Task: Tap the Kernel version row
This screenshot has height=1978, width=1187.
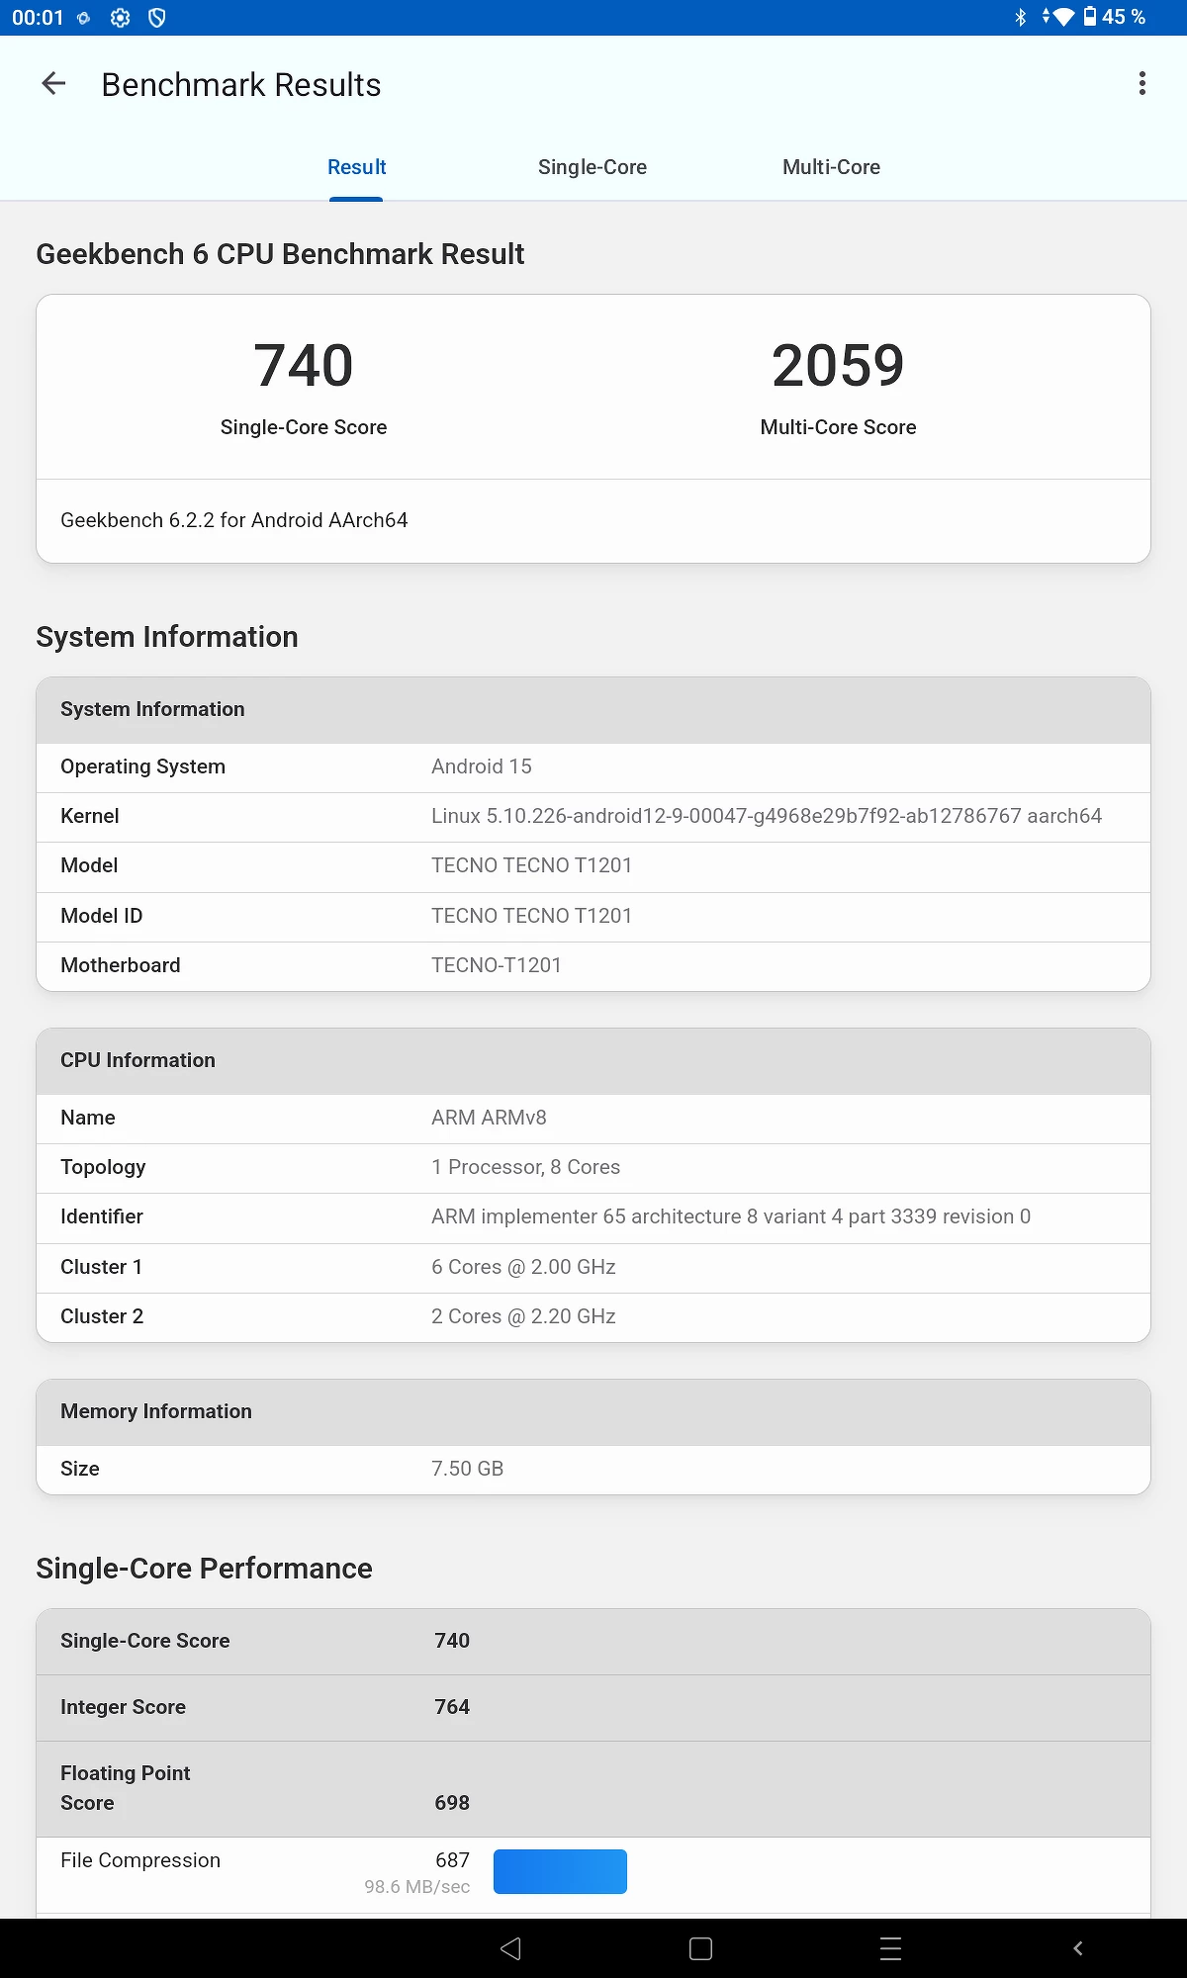Action: [x=593, y=817]
